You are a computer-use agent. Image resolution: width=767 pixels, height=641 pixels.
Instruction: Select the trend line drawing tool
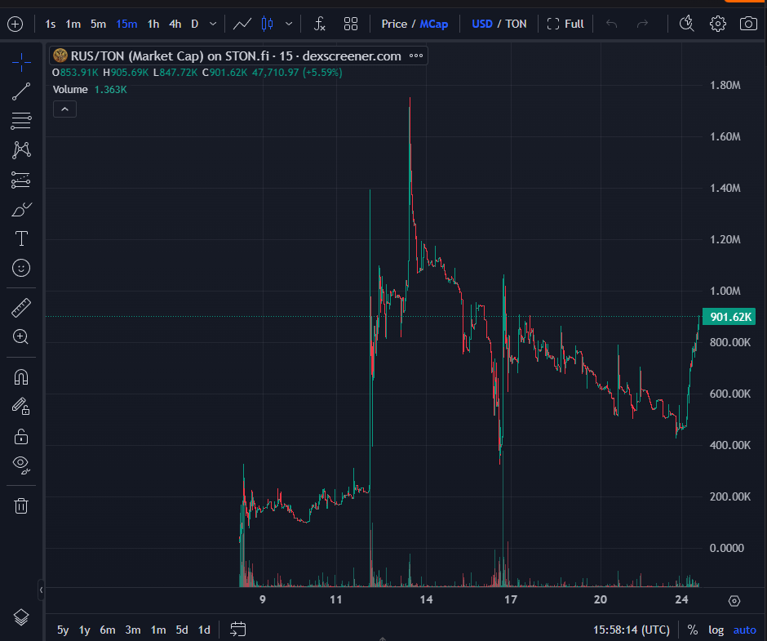21,91
